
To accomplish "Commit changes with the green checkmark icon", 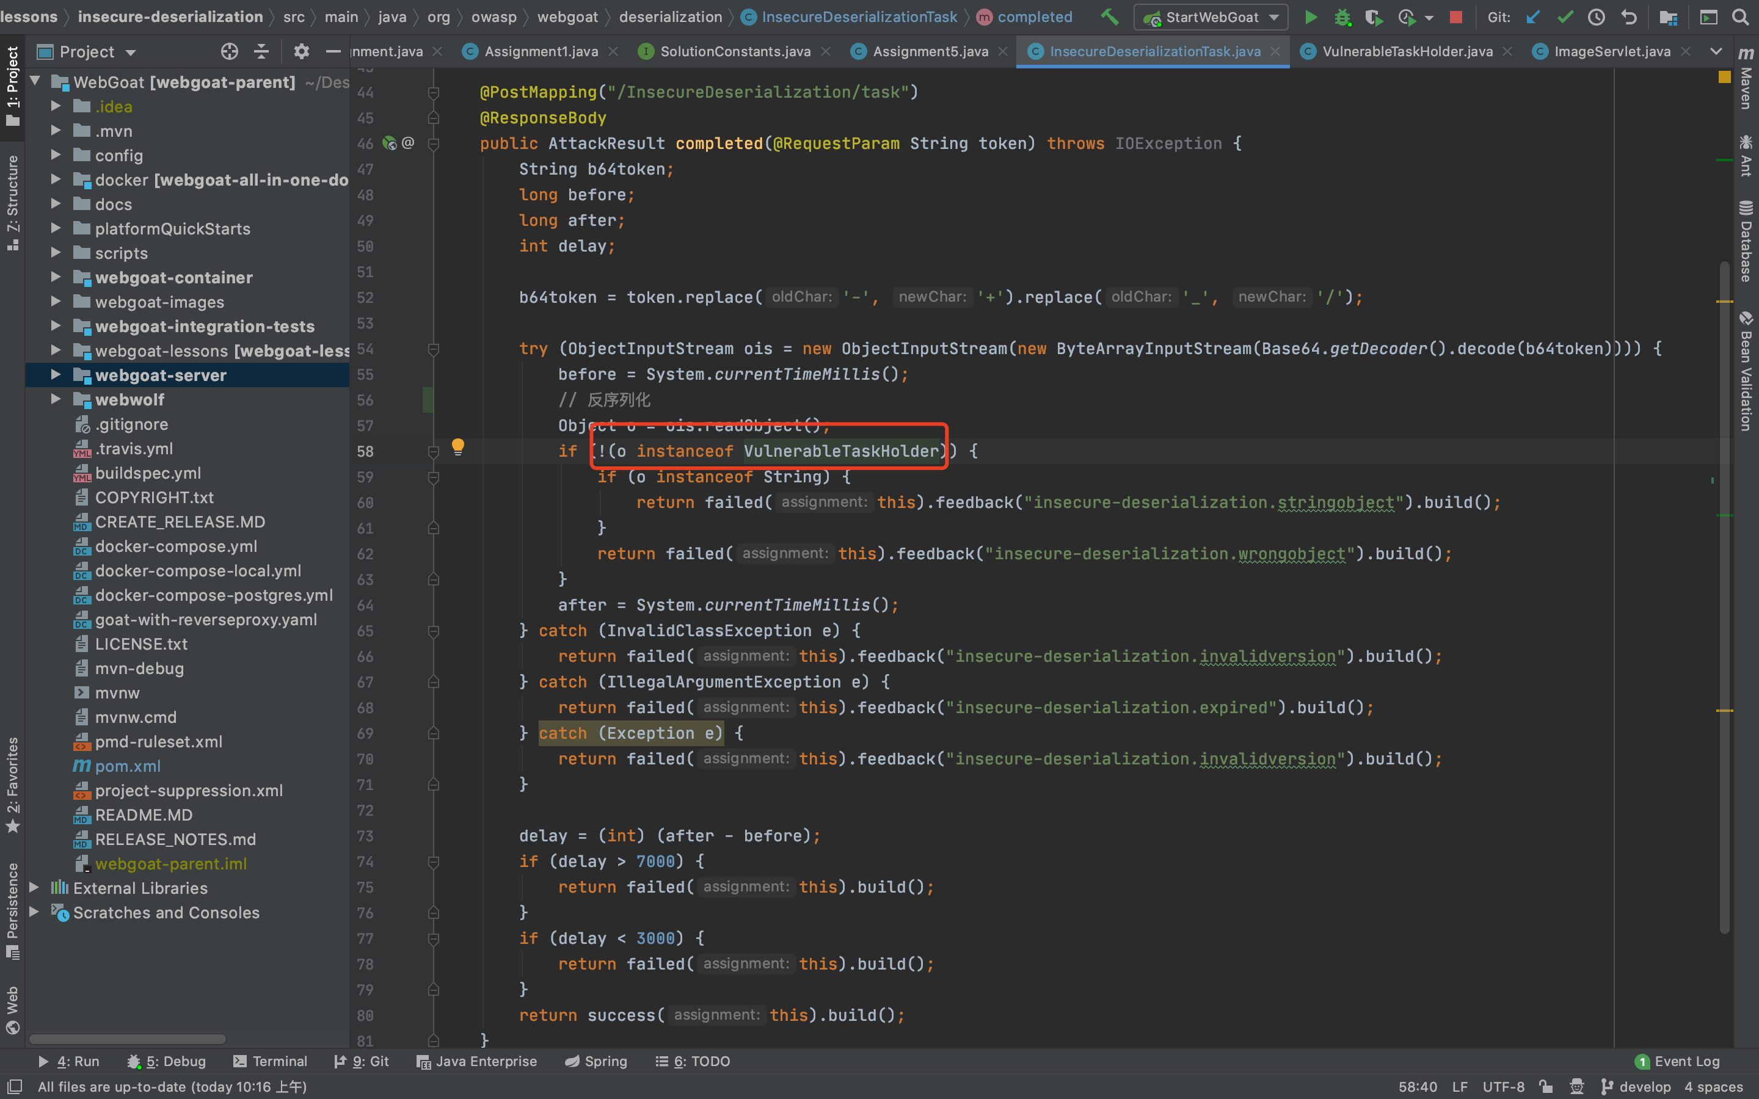I will [1565, 16].
